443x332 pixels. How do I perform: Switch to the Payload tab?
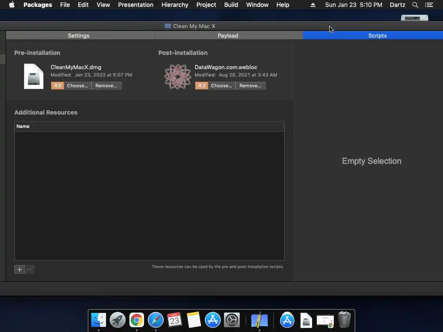pyautogui.click(x=228, y=35)
